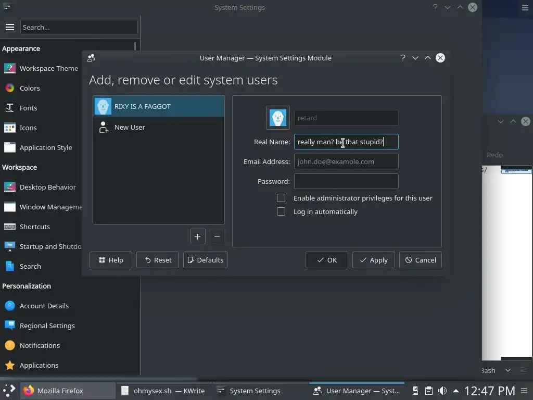This screenshot has width=533, height=400.
Task: Click the horizontal scrollbar below the sidebar
Action: [x=98, y=378]
